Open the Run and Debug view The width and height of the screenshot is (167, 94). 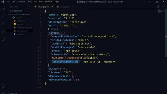(x=3, y=31)
